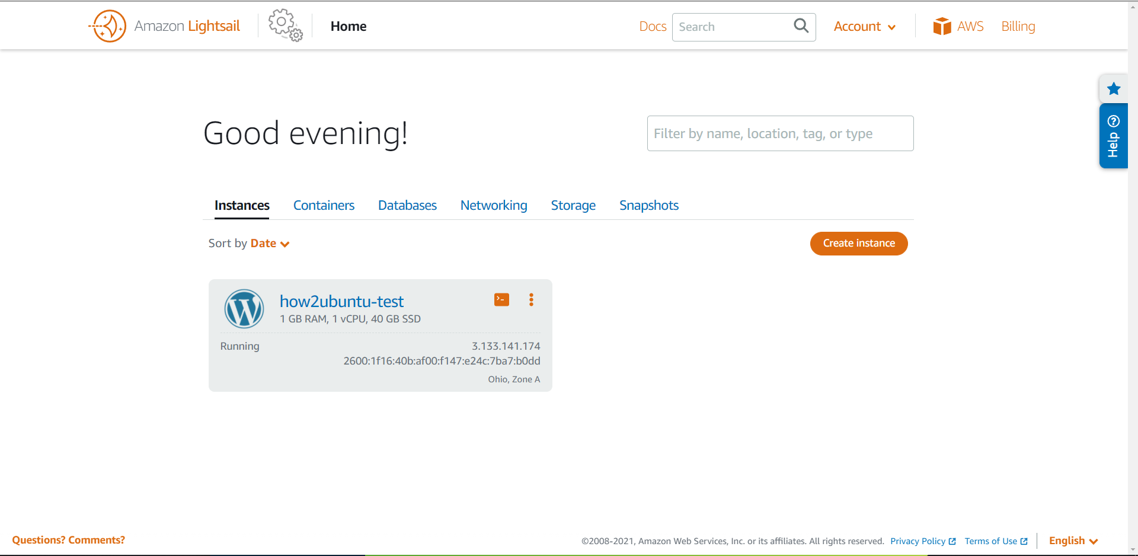Click the WordPress logo on instance card

[x=244, y=309]
